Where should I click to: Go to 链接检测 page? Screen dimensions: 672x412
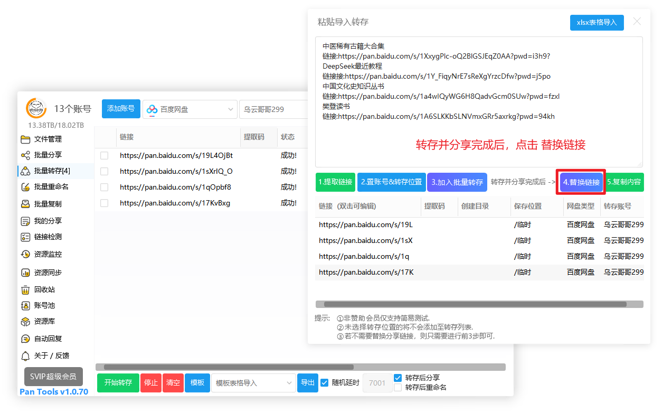tap(48, 237)
